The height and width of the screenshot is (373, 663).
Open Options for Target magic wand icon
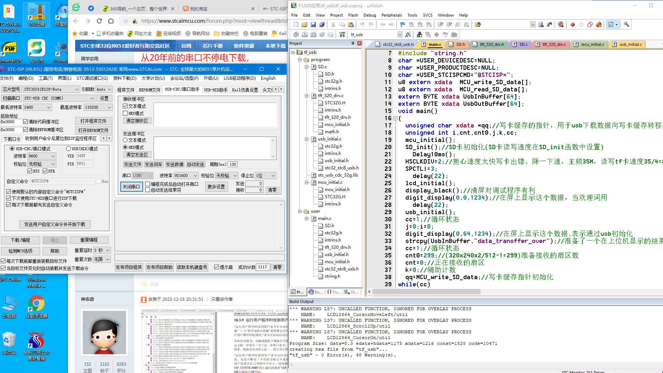point(408,34)
